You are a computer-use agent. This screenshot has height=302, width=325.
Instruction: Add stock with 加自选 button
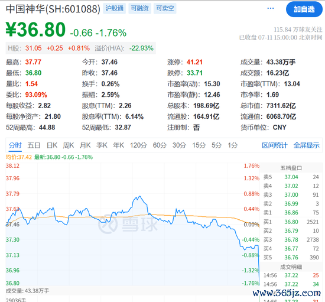pos(304,9)
